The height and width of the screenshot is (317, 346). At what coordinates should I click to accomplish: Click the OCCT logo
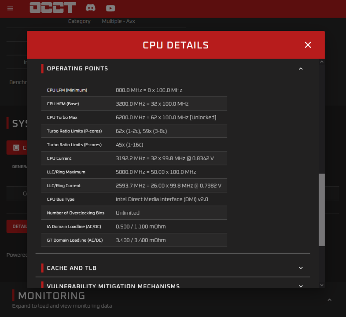(52, 8)
